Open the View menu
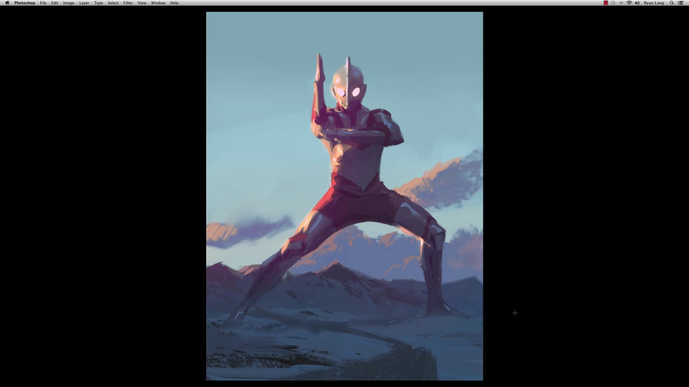This screenshot has width=689, height=387. point(142,3)
